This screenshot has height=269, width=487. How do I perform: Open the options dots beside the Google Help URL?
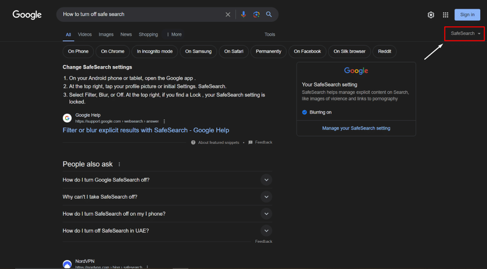(x=164, y=121)
